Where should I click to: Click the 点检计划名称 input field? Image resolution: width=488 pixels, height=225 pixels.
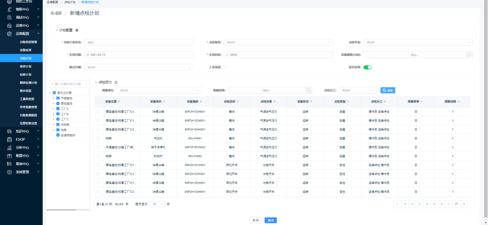click(139, 42)
